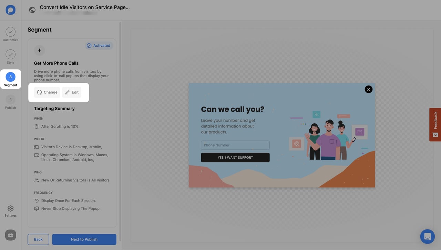This screenshot has width=441, height=250.
Task: Click YES, I WANT SUPPORT button
Action: [x=235, y=157]
